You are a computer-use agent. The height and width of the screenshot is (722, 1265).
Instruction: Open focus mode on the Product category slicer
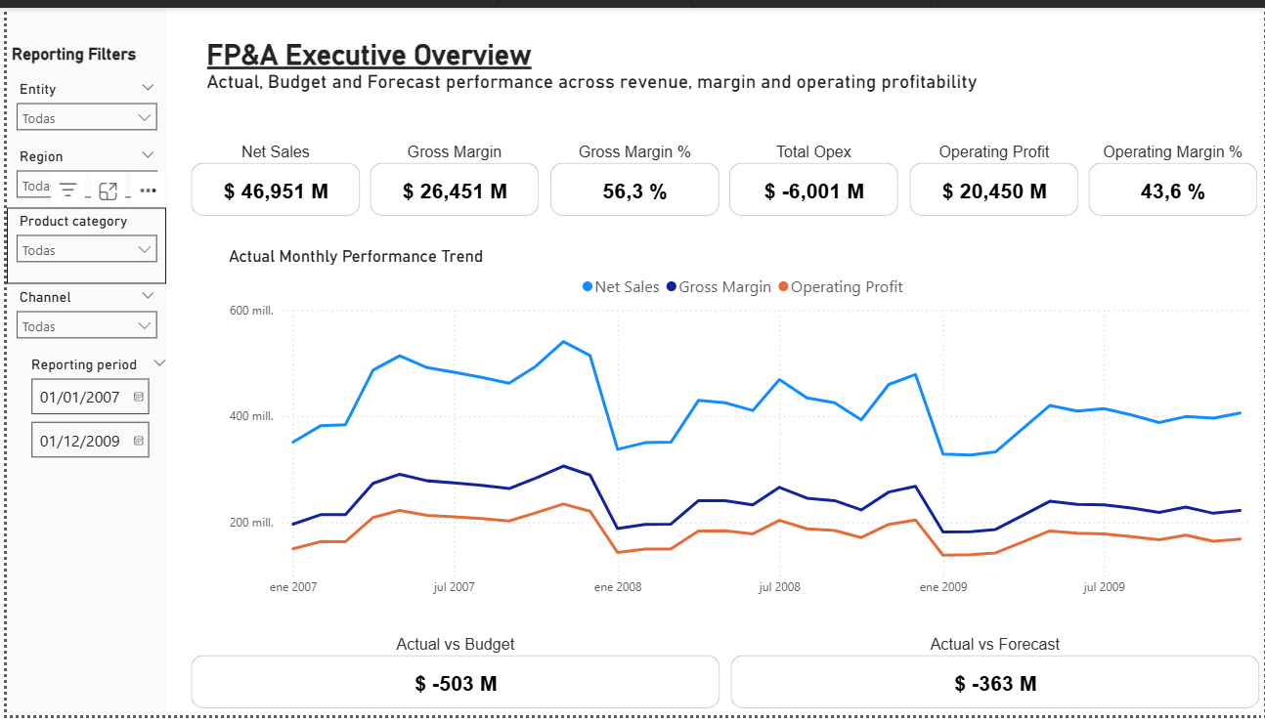(x=108, y=190)
